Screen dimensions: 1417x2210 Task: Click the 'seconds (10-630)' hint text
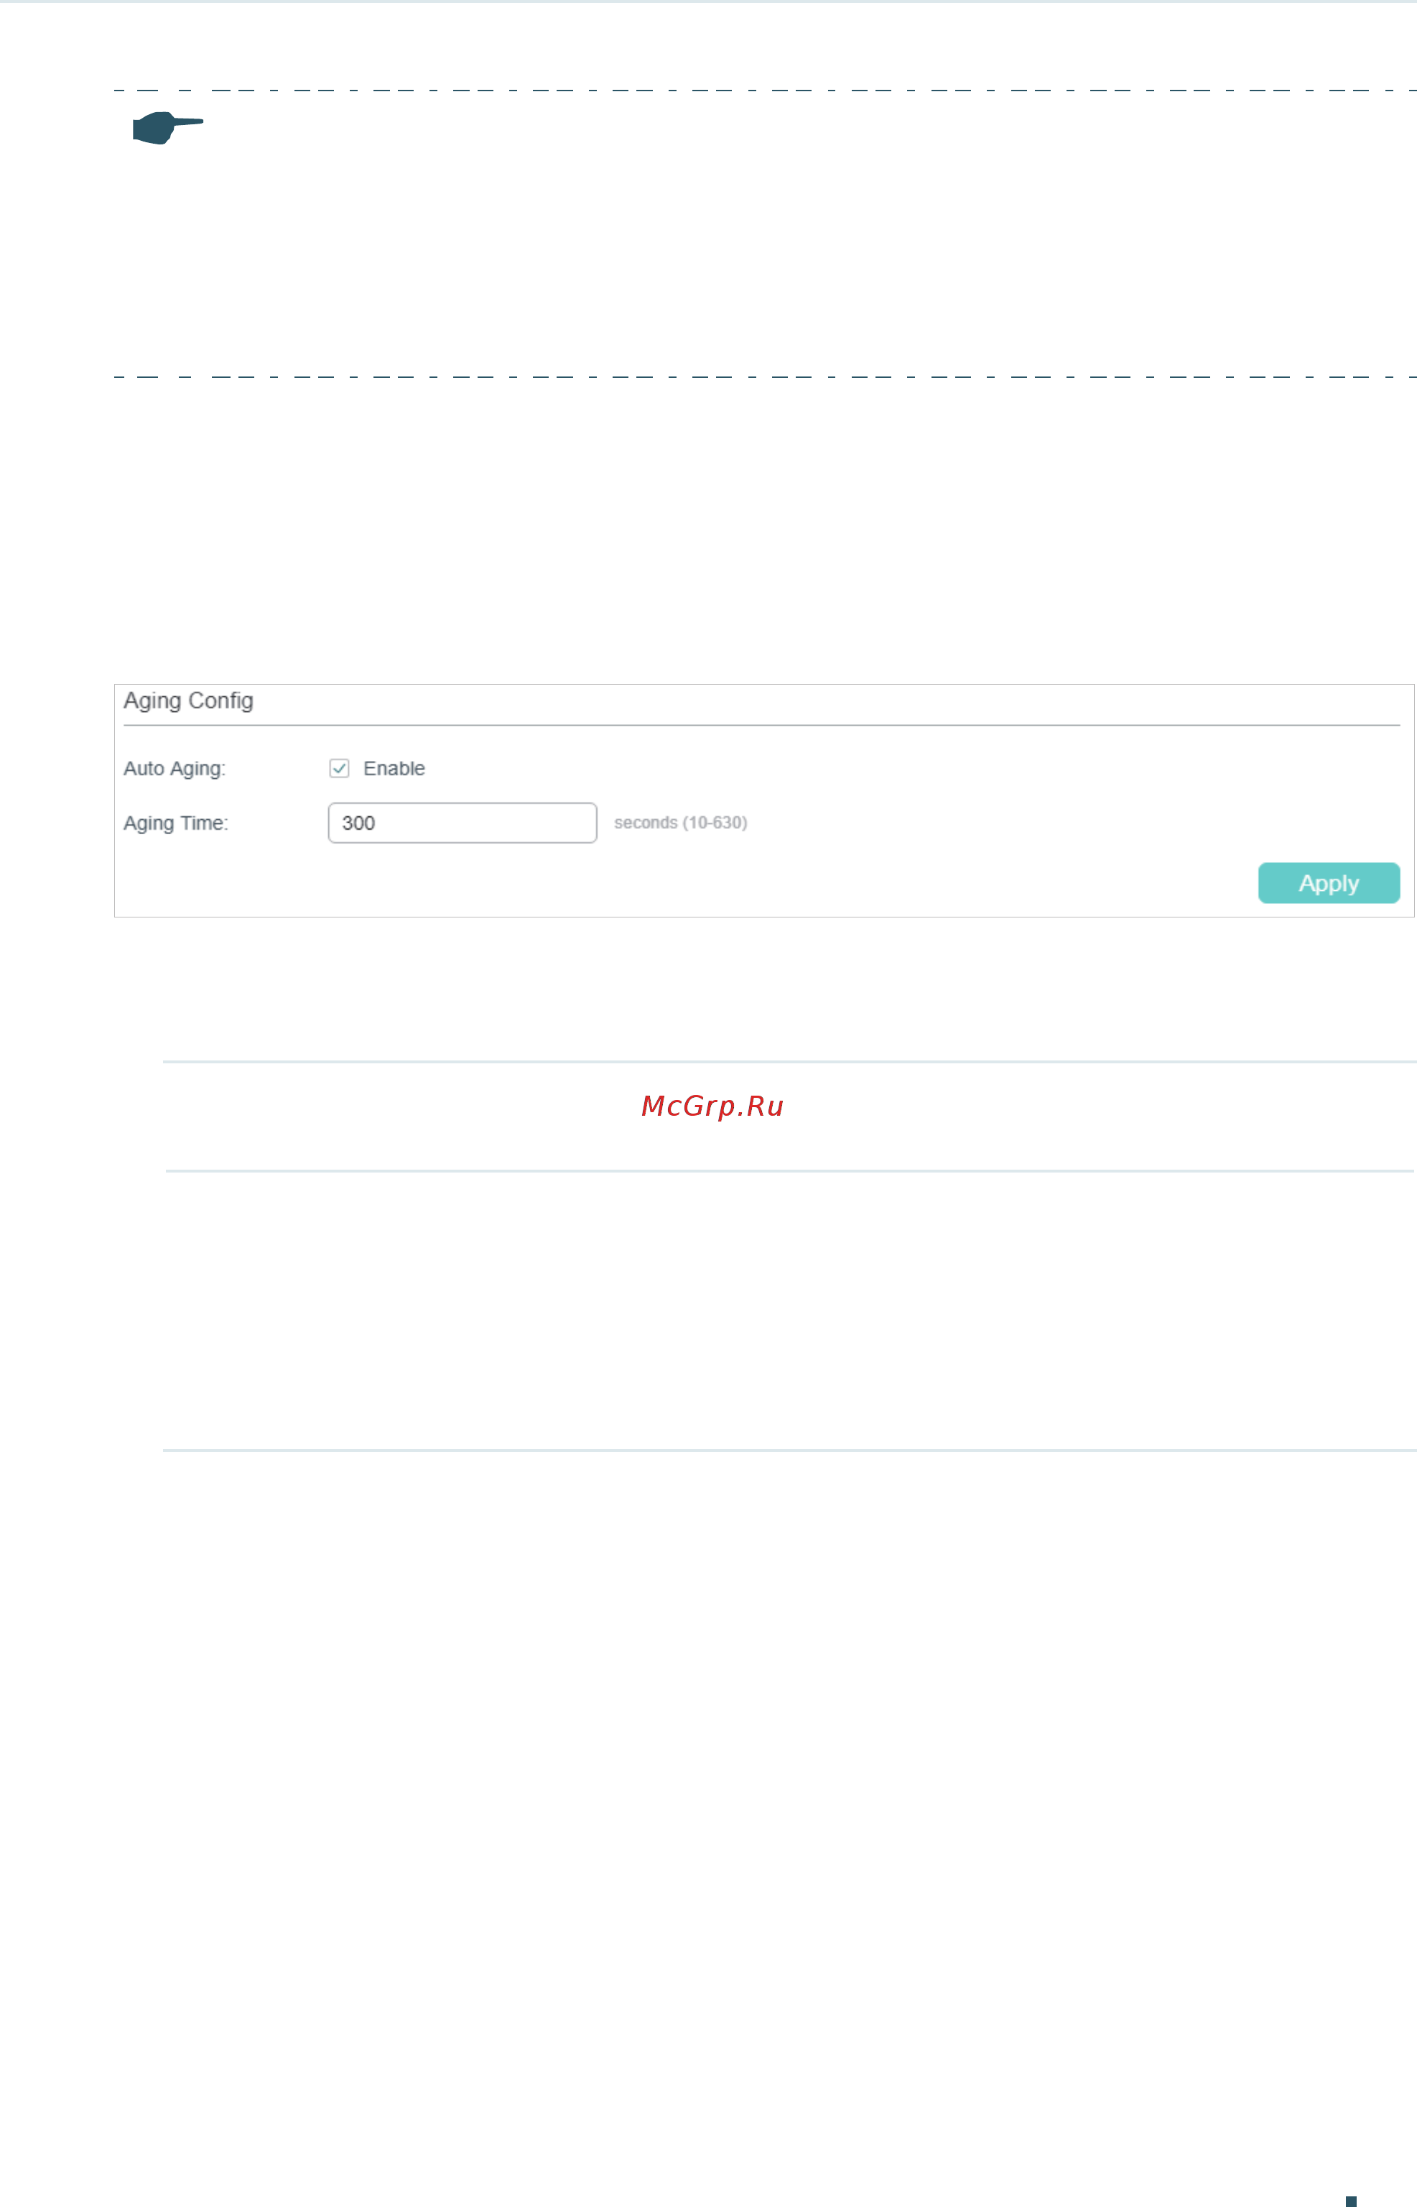[x=681, y=823]
